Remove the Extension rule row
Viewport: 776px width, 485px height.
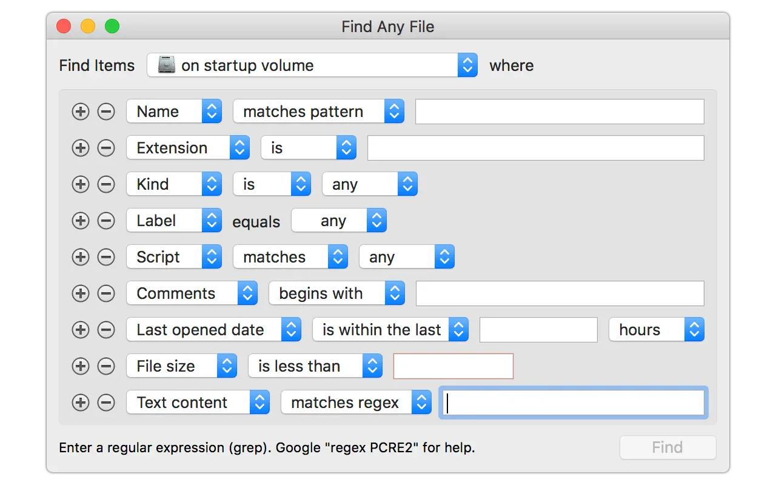106,148
